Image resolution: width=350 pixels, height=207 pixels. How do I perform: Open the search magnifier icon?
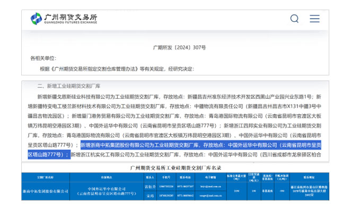[x=294, y=19]
